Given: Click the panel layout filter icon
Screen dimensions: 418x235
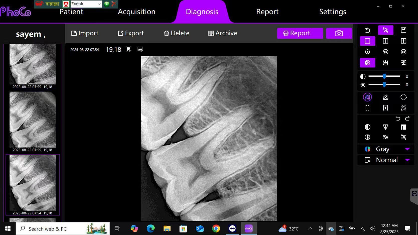Looking at the screenshot, I should tap(403, 127).
